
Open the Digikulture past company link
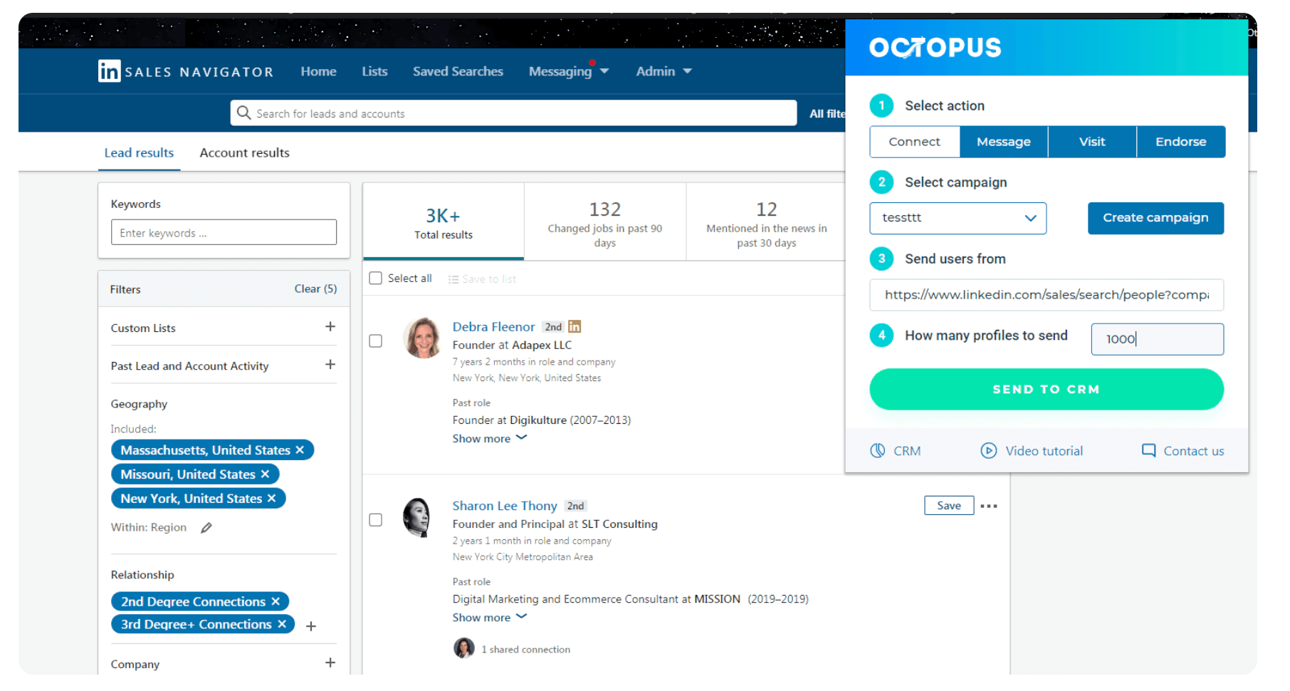click(x=538, y=420)
